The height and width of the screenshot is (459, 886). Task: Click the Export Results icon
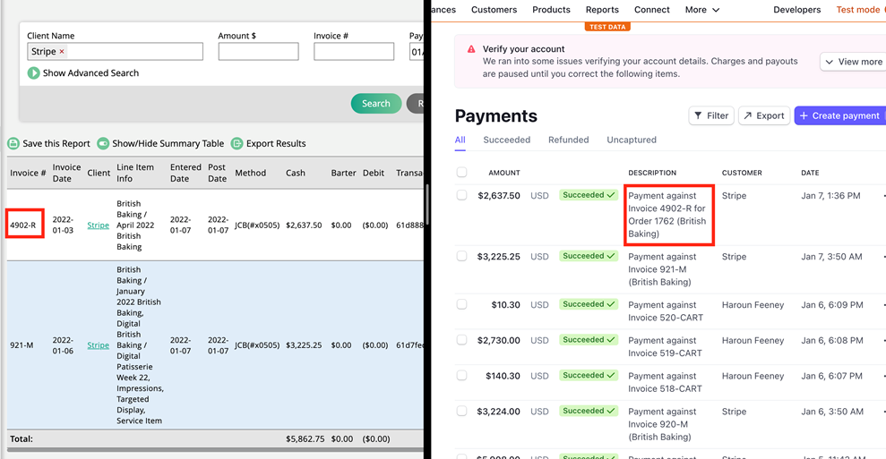(x=237, y=144)
